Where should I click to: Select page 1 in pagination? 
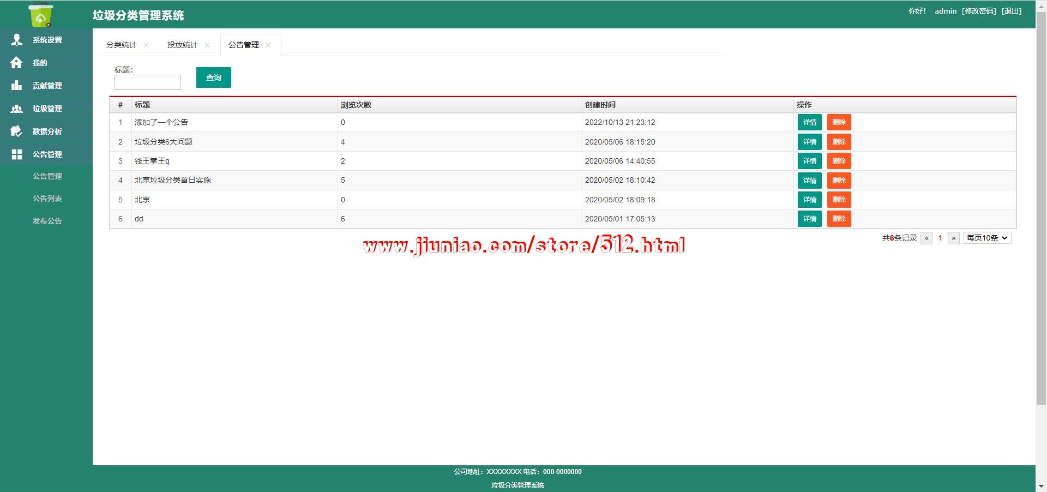point(940,238)
